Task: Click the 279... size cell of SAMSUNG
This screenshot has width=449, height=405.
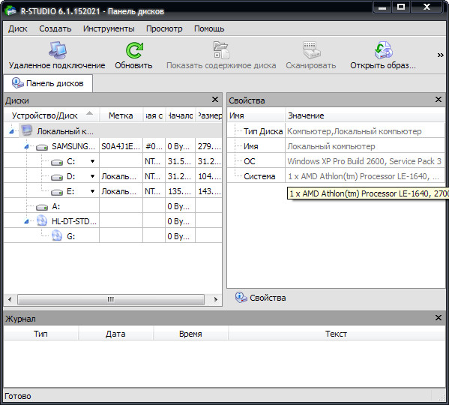Action: pos(209,146)
